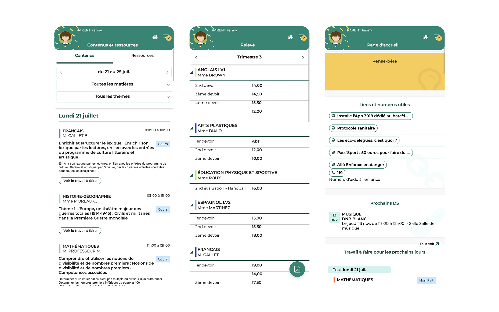
Task: Open Les éco-délégués, c'est quoi ? link
Action: click(364, 140)
